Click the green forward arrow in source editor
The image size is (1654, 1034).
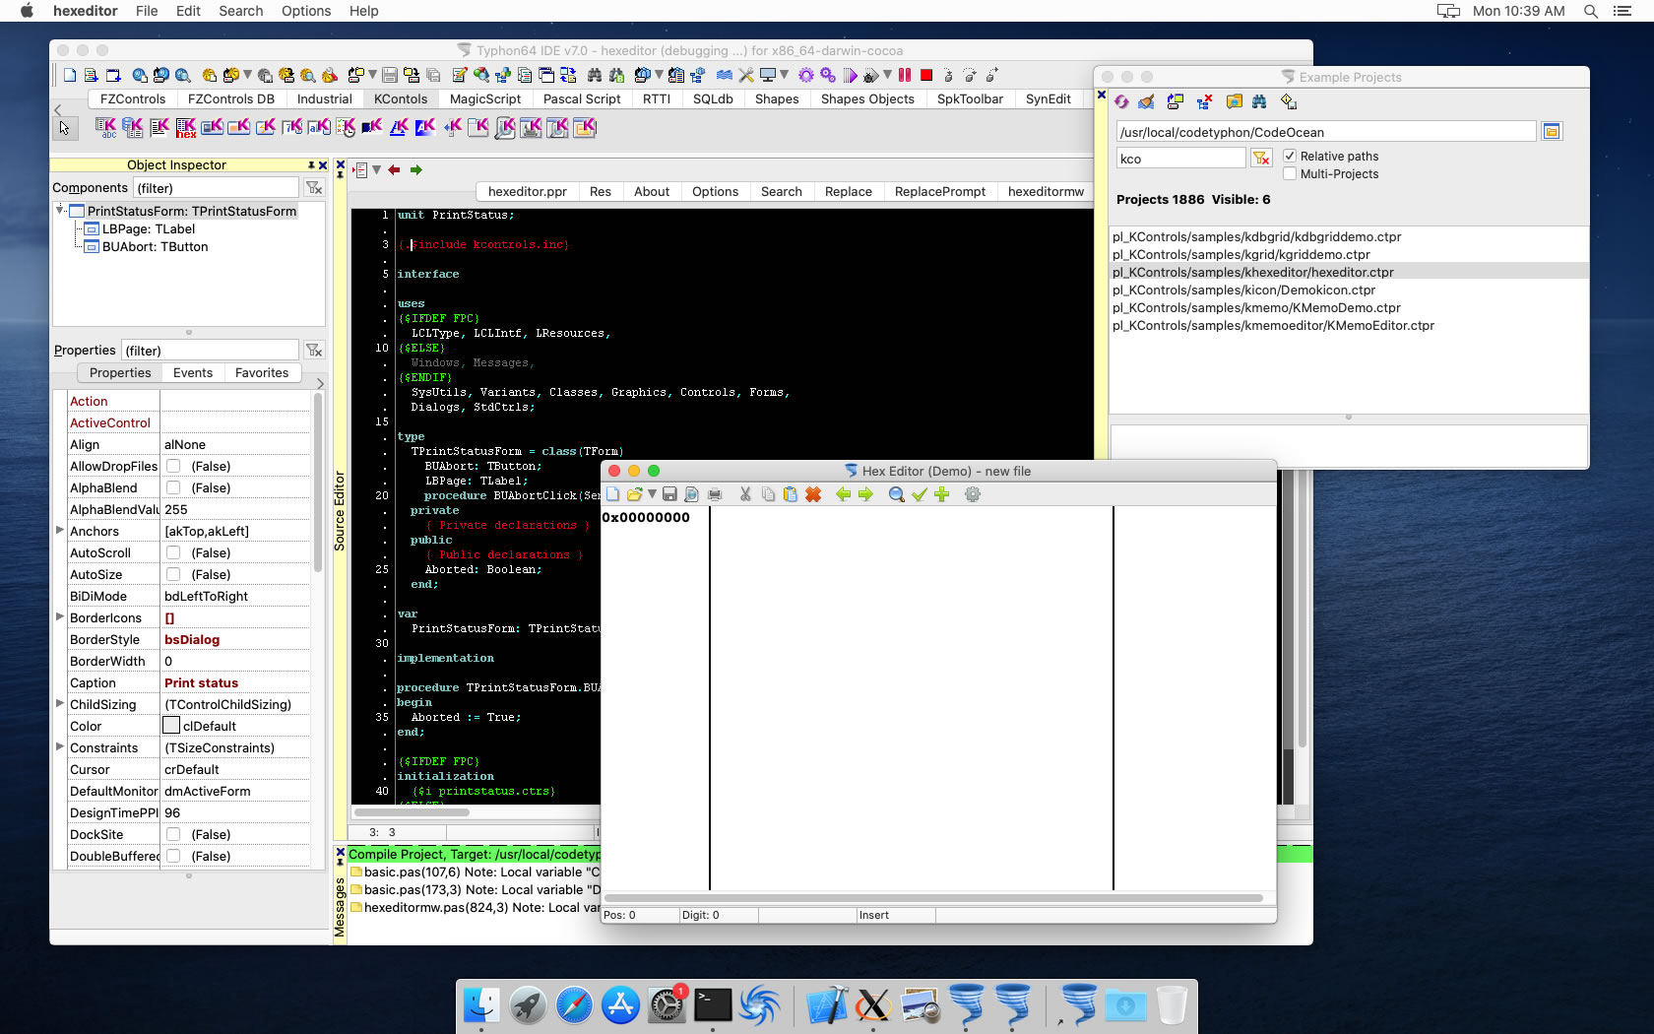coord(416,170)
